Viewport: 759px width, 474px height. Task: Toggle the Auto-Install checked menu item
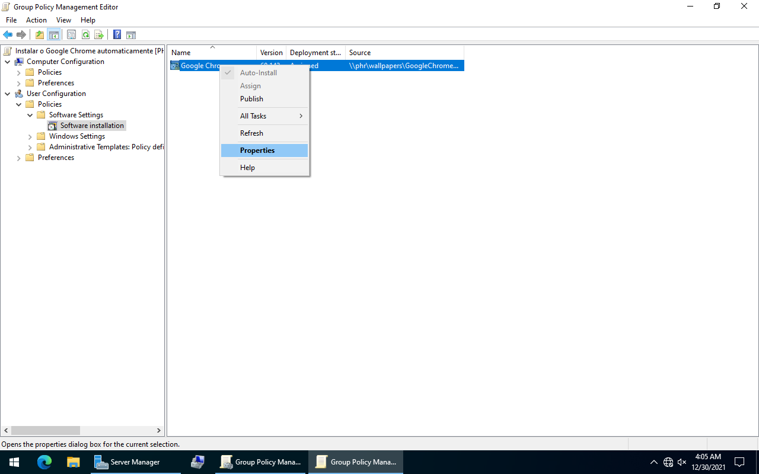tap(258, 73)
